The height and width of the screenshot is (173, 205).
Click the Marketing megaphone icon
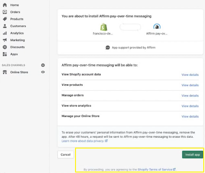point(5,40)
